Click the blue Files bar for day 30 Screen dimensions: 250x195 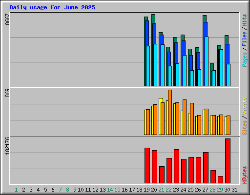click(228, 54)
